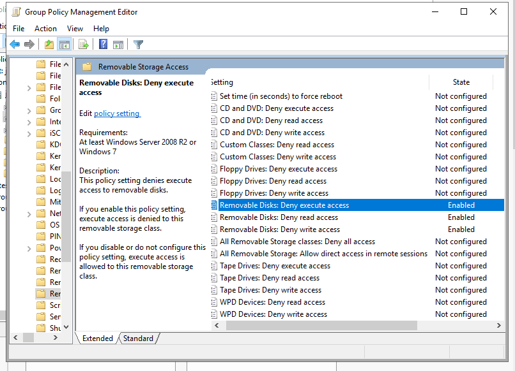This screenshot has height=371, width=515.
Task: Click the icon beside Tape Drives: Deny write access
Action: (x=215, y=289)
